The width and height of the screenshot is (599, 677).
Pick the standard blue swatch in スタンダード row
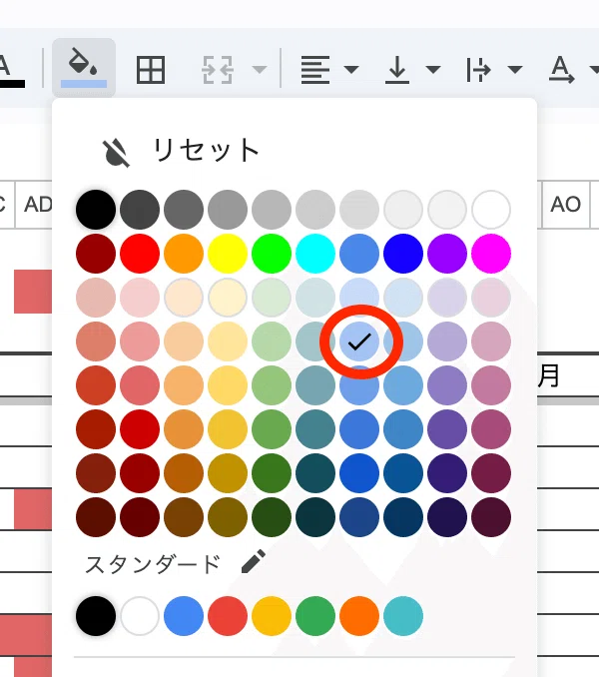pyautogui.click(x=184, y=616)
